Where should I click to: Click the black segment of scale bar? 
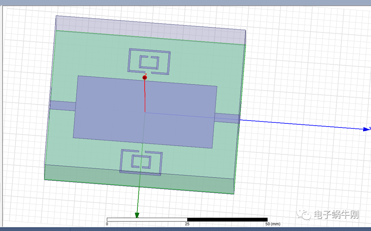pos(227,219)
